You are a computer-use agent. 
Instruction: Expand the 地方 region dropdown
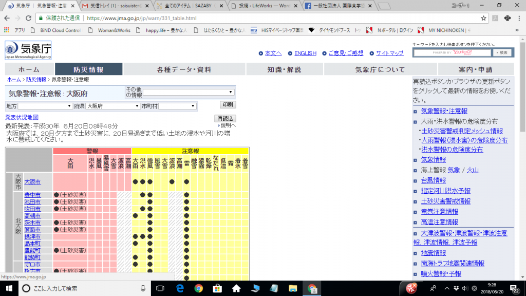click(45, 106)
